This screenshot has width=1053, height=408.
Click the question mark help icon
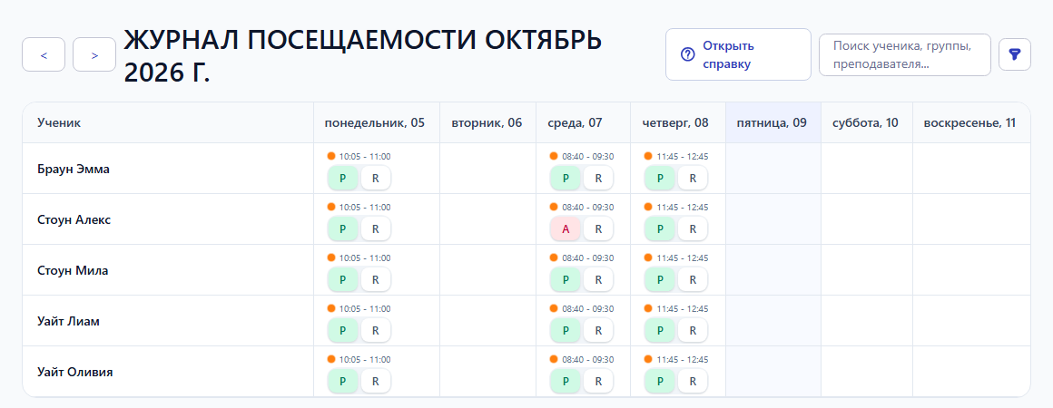click(x=687, y=55)
